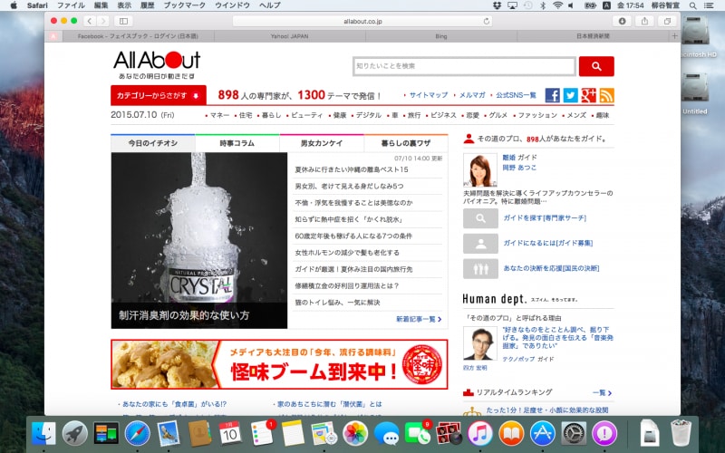Open Trash in the Dock
Image resolution: width=725 pixels, height=453 pixels.
click(x=681, y=433)
